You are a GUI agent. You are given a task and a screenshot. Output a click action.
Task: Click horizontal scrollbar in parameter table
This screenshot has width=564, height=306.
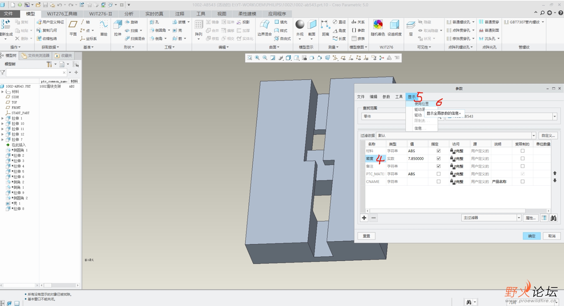click(448, 211)
